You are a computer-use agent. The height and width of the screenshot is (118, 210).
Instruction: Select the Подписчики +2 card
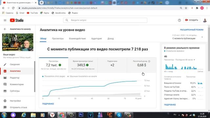[112, 65]
